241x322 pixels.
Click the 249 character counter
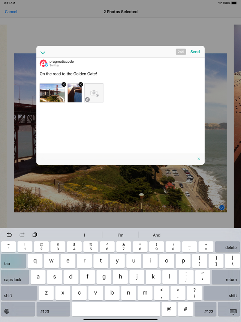pos(181,52)
